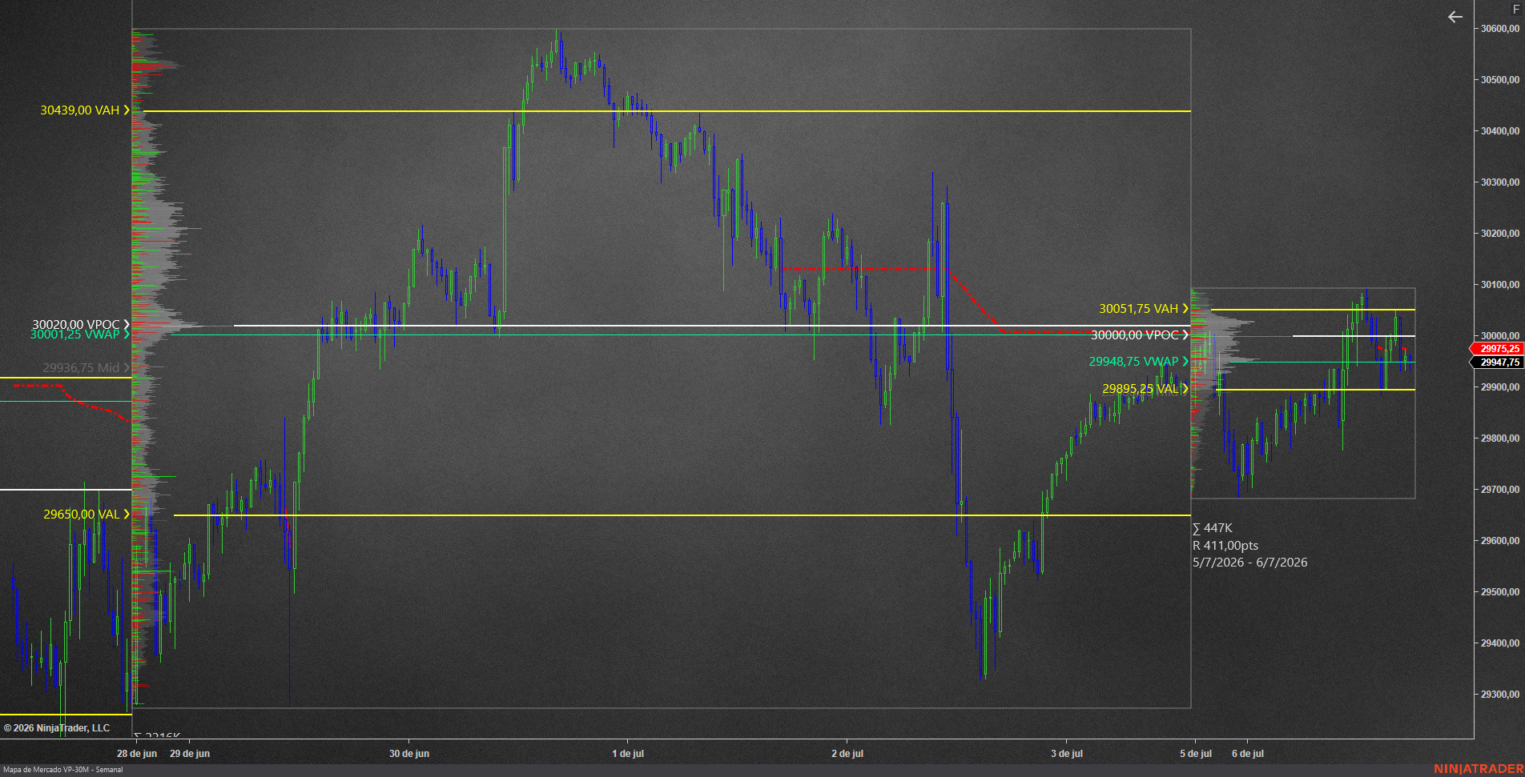Viewport: 1525px width, 777px height.
Task: Click the 30 de jun date on time axis
Action: [x=409, y=754]
